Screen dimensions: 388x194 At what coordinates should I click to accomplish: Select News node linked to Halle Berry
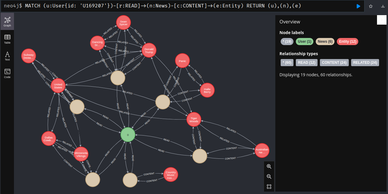163,102
